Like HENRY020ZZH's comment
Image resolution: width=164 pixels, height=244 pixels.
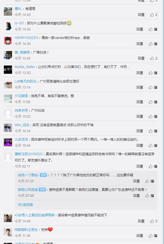(x=153, y=44)
